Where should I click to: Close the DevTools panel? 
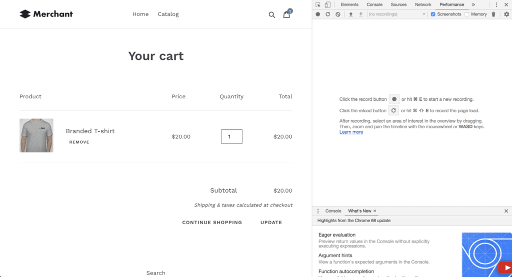point(506,4)
